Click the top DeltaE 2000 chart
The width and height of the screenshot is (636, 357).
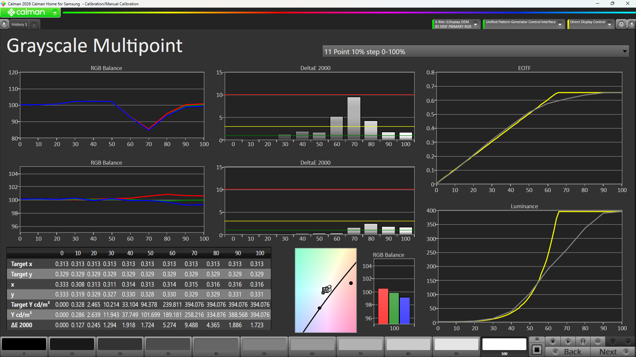tap(319, 106)
